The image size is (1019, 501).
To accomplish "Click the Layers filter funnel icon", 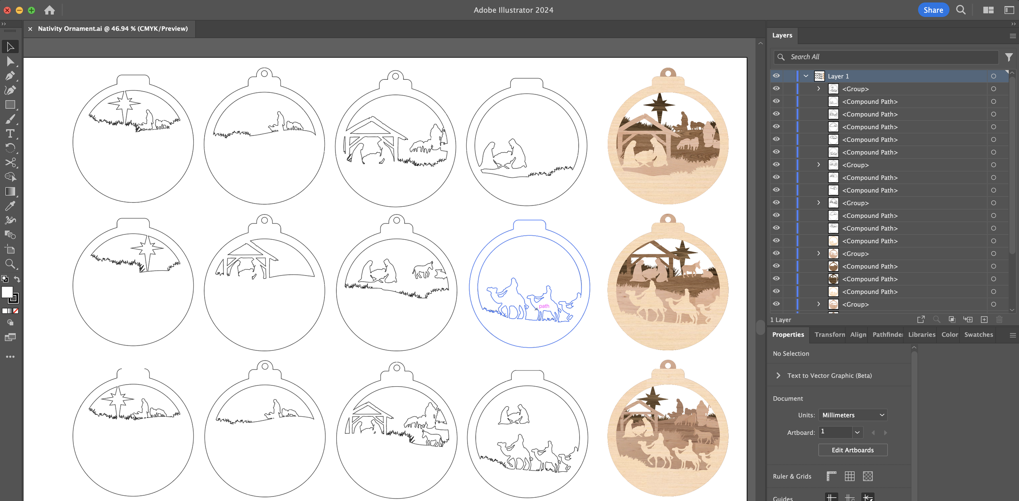I will pyautogui.click(x=1008, y=57).
